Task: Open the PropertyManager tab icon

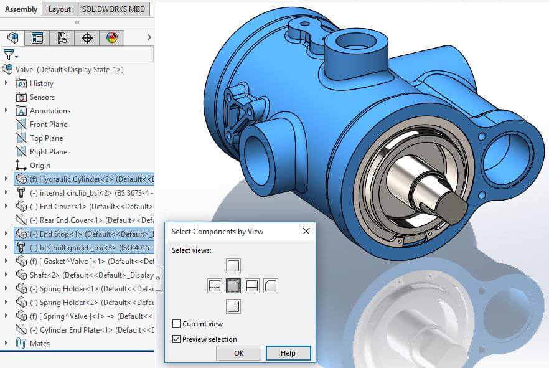Action: (37, 38)
